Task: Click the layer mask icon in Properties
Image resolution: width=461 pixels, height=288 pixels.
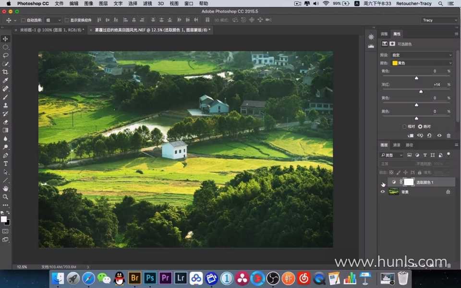Action: tap(392, 44)
